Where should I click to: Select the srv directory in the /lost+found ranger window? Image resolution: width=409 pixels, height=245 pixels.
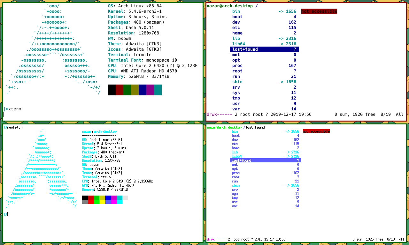pyautogui.click(x=266, y=189)
